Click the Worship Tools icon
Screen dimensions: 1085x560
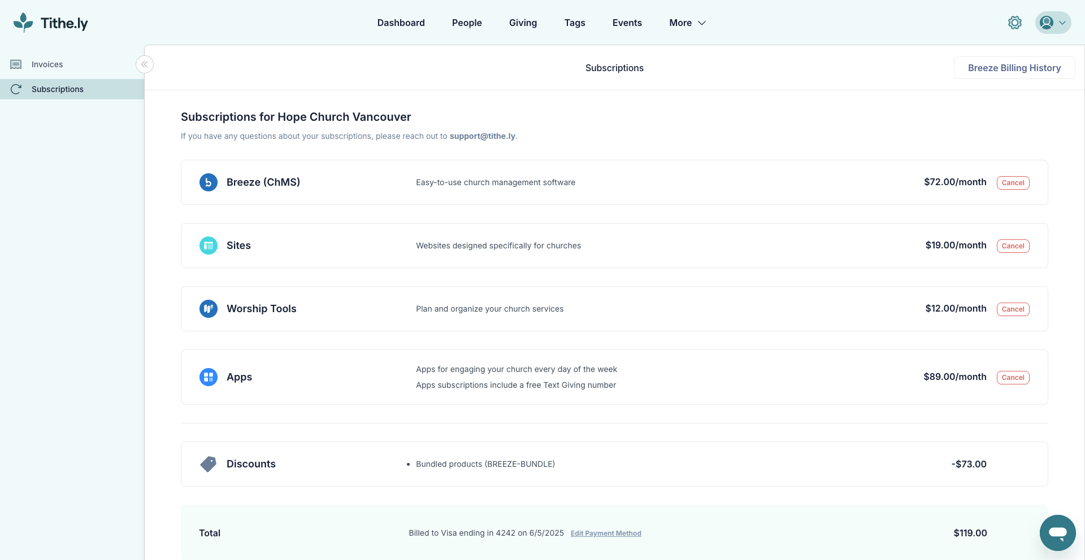(208, 308)
